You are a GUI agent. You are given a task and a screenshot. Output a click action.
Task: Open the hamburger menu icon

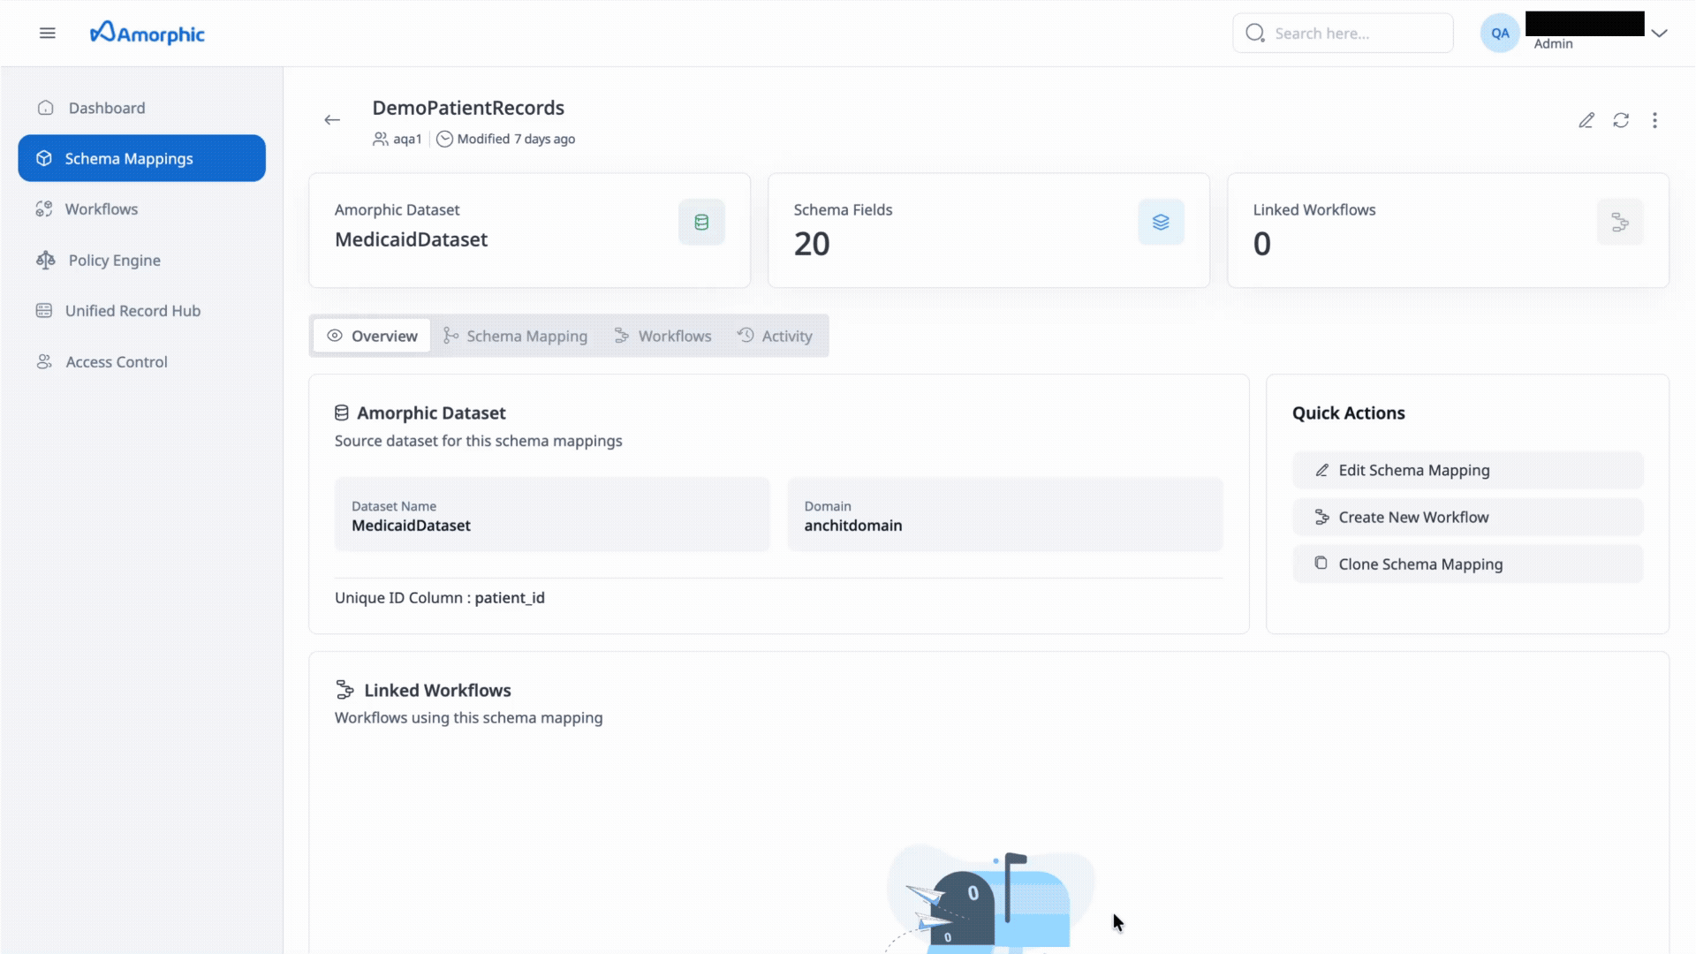coord(47,33)
